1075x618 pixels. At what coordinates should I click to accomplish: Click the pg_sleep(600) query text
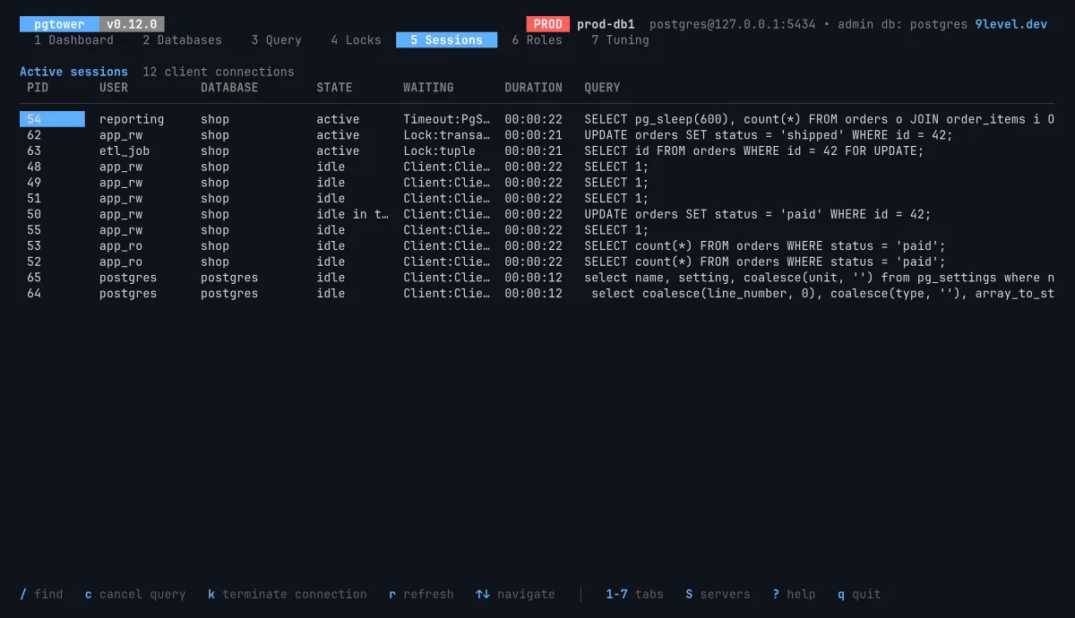click(x=819, y=119)
